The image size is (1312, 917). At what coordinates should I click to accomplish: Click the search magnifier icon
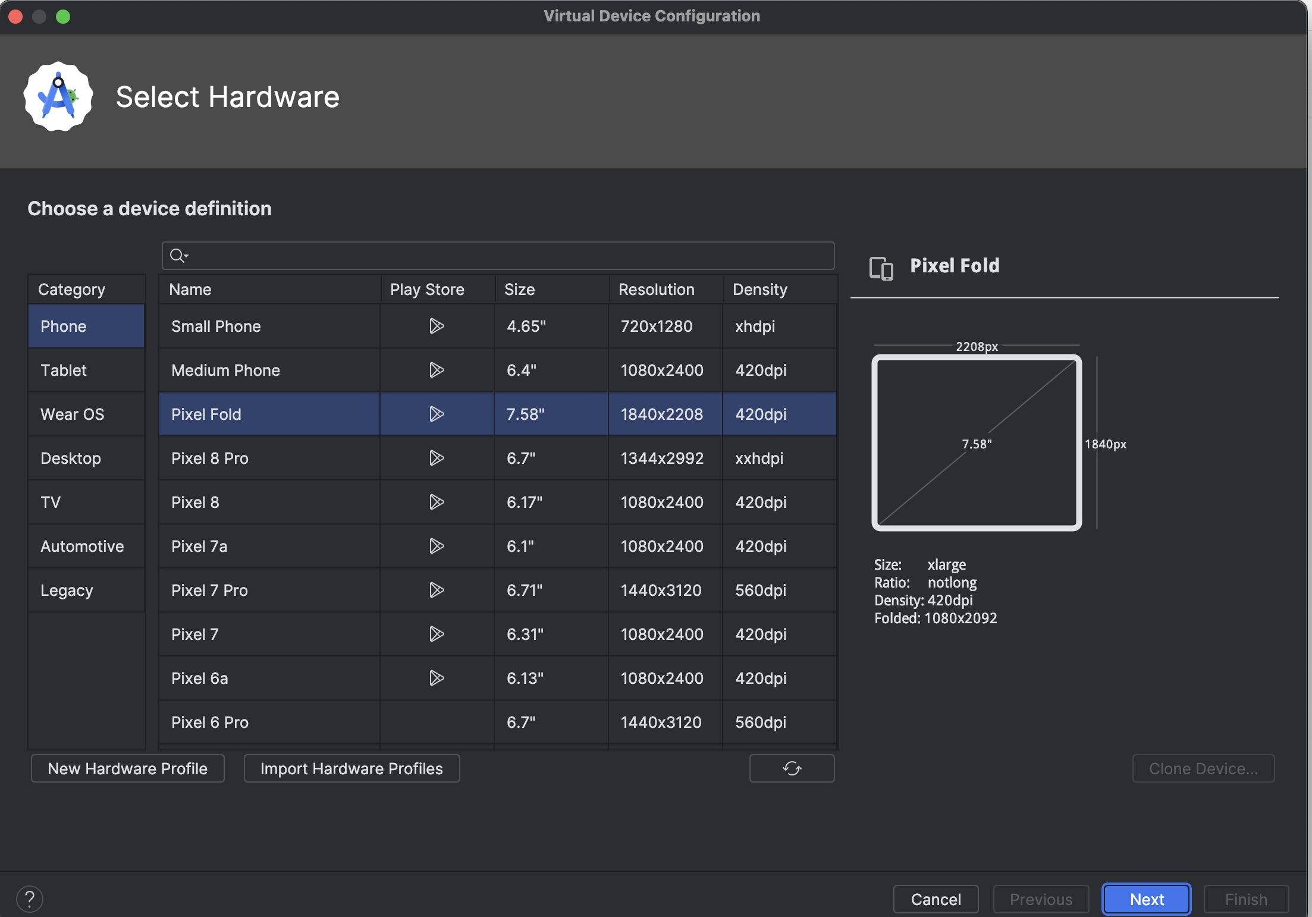pyautogui.click(x=178, y=256)
